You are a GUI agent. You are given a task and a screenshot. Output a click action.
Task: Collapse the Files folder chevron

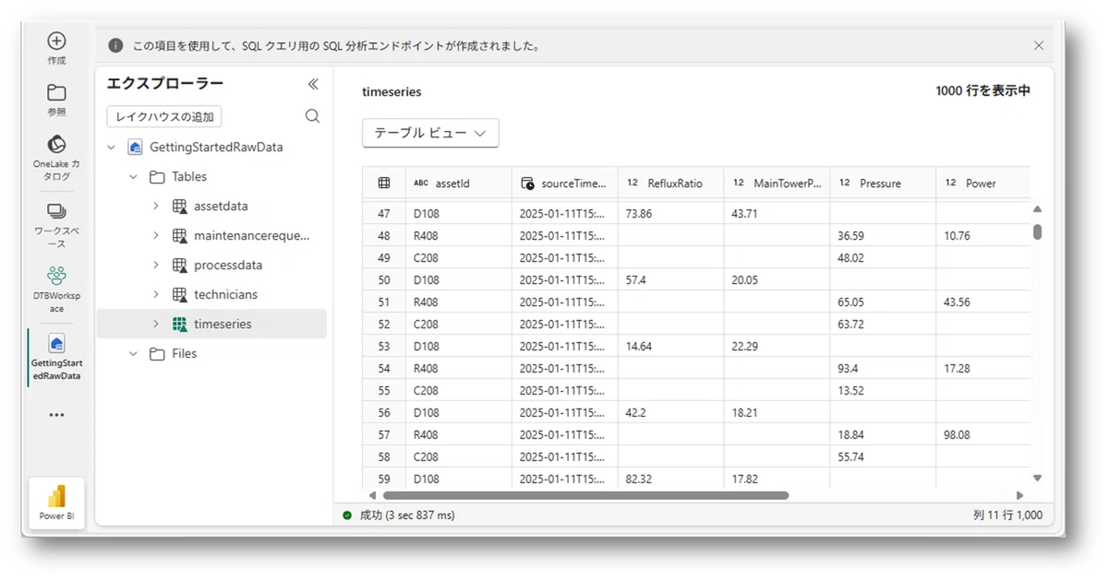point(133,353)
